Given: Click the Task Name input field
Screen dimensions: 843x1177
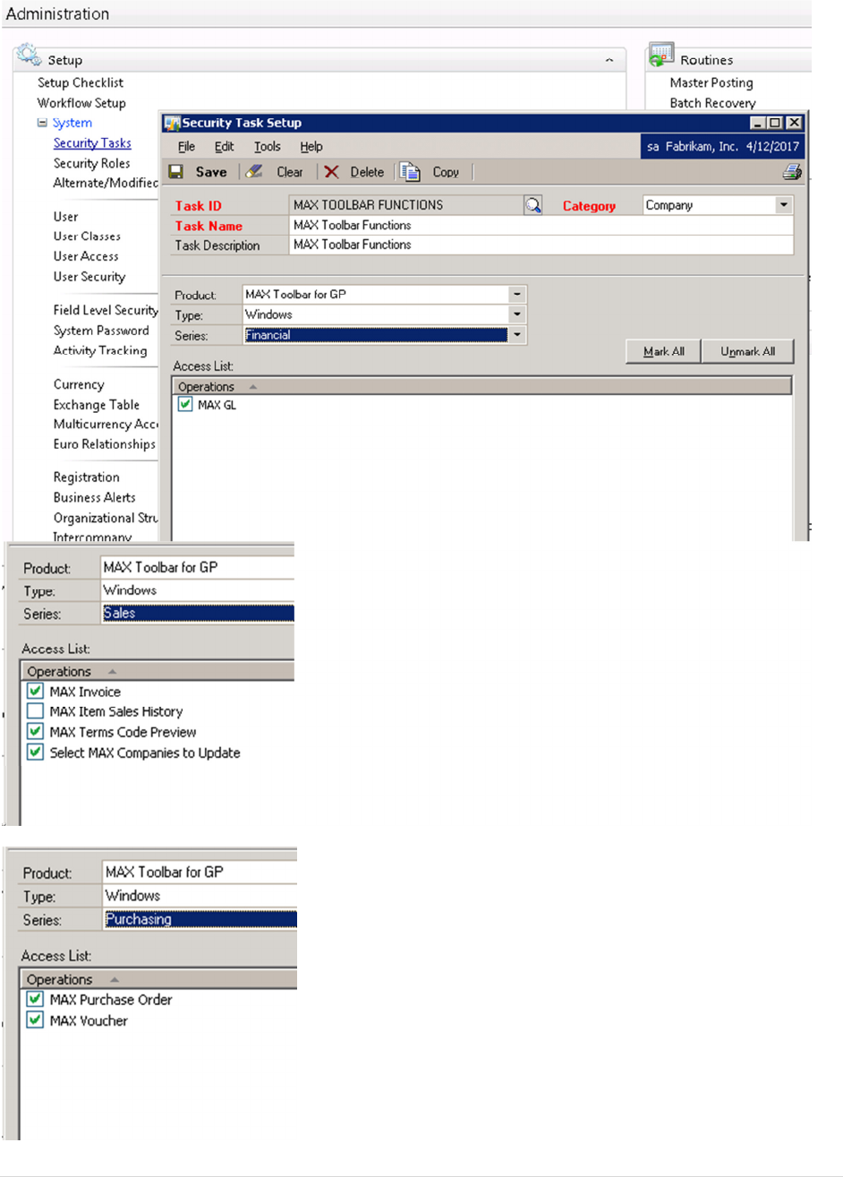Looking at the screenshot, I should [541, 225].
